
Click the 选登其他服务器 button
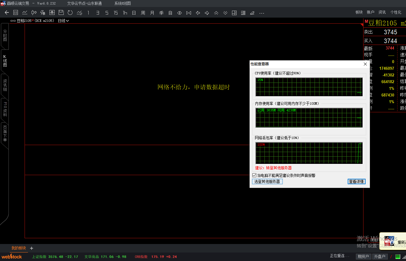tap(267, 181)
